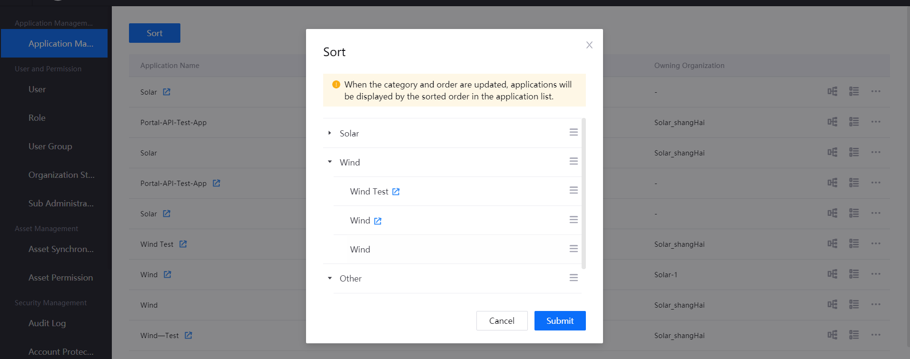910x359 pixels.
Task: Select Asset Permission in sidebar
Action: click(x=60, y=278)
